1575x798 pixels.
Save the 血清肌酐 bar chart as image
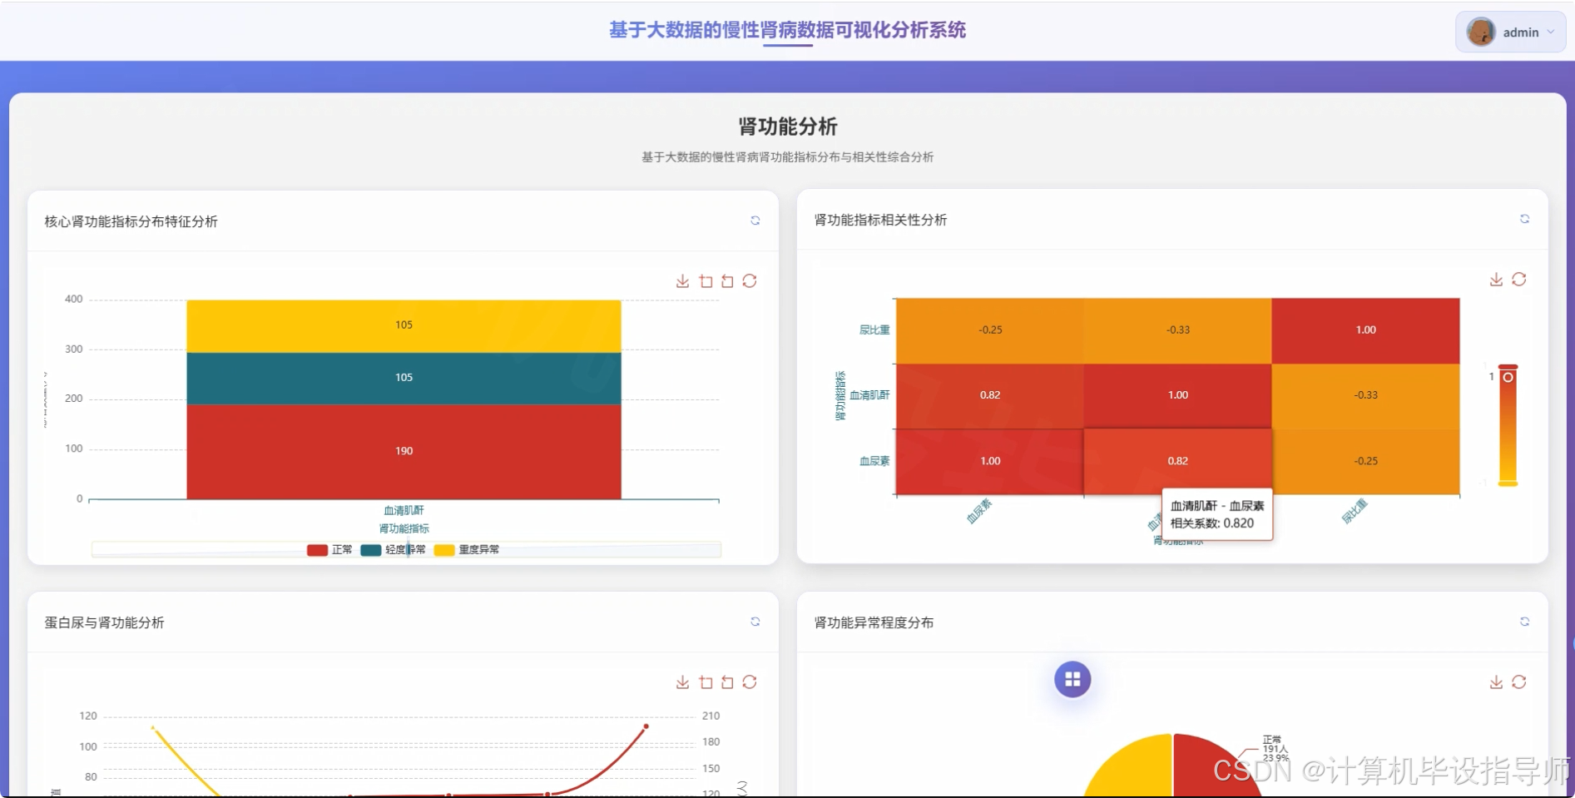[683, 281]
